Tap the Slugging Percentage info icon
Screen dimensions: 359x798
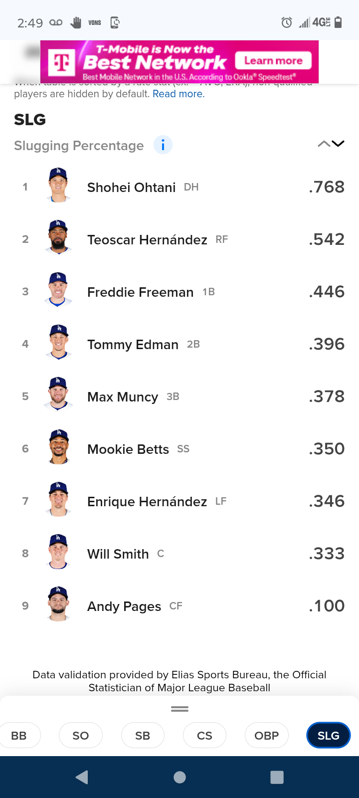[x=163, y=145]
